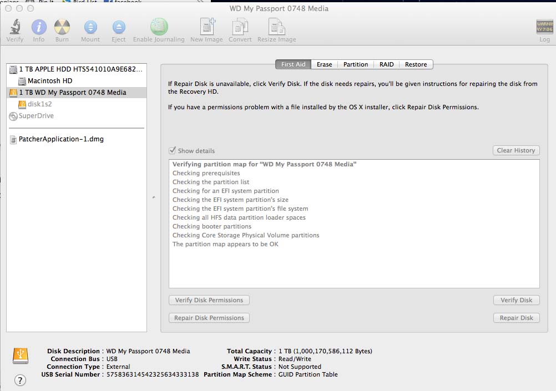Select 1 TB WD My Passport 0748 Media in the sidebar
This screenshot has width=556, height=391.
click(x=77, y=93)
